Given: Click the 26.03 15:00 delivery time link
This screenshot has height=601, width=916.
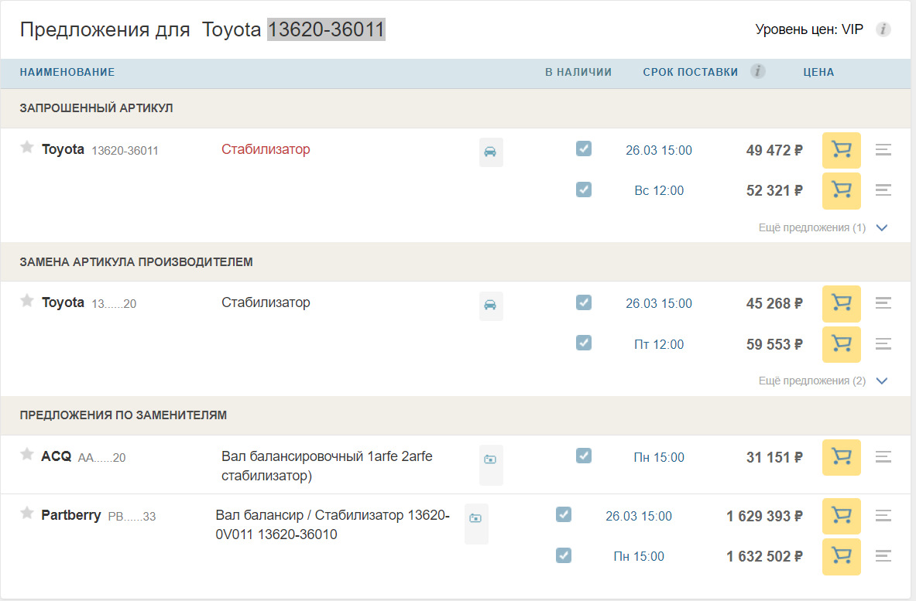Looking at the screenshot, I should point(658,150).
